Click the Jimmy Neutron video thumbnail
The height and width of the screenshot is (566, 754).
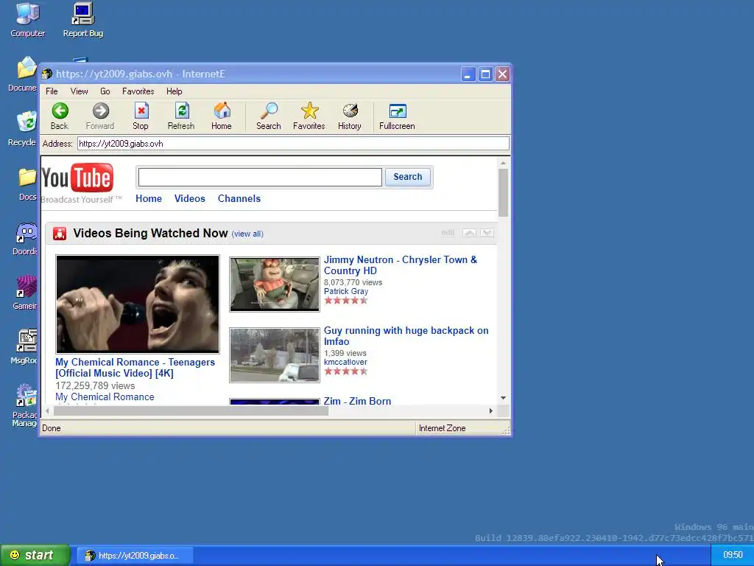click(x=275, y=284)
